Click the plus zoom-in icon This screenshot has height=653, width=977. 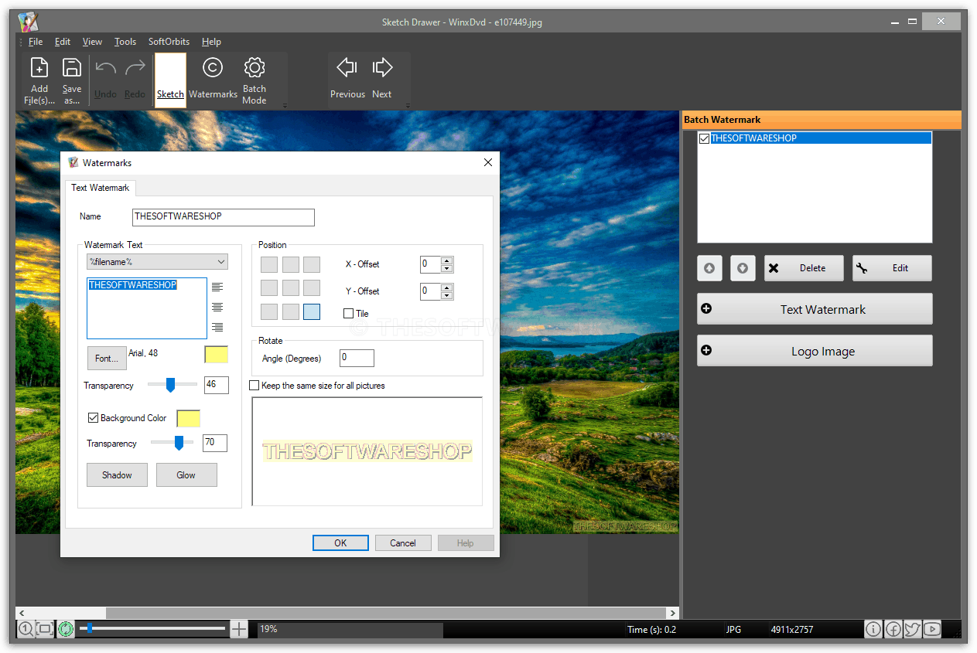239,630
